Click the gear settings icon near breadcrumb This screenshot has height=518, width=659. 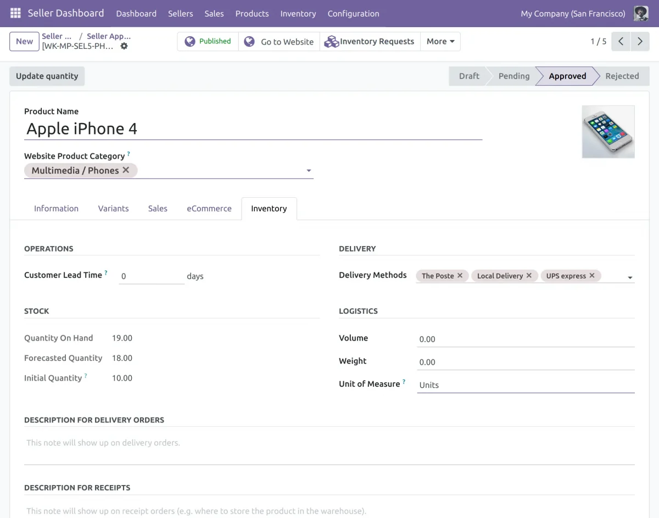124,46
